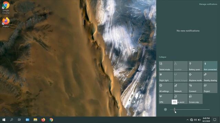
Task: Close Action Center via notification icon
Action: tap(214, 120)
